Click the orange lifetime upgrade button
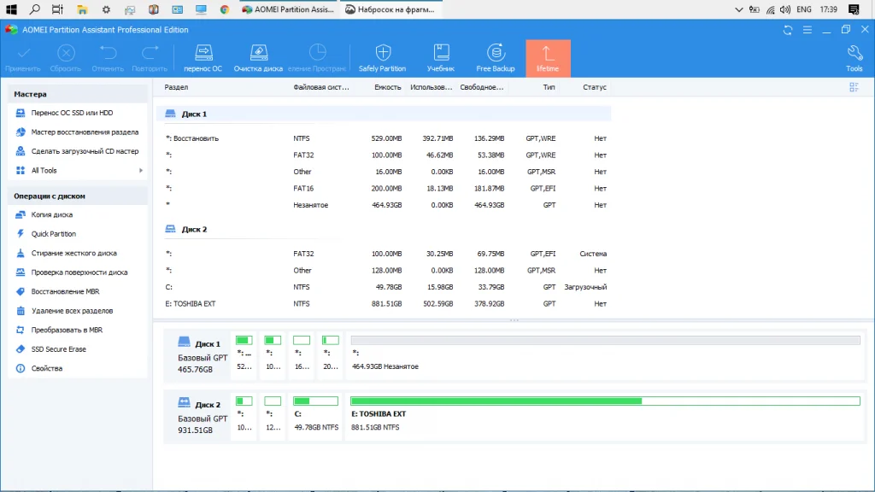Screen dimensions: 875x492 [548, 58]
